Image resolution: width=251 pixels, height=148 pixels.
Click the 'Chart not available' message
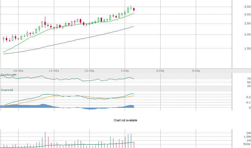click(x=125, y=120)
